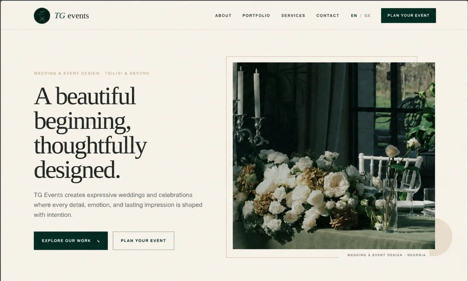Screen dimensions: 468x281
Task: Click 'Wedding & Event Design · Georgia' caption
Action: click(x=386, y=255)
